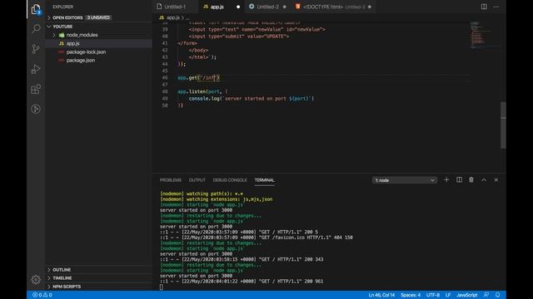This screenshot has height=299, width=533.
Task: Switch to the Untitled-1 editor tab
Action: (x=175, y=7)
